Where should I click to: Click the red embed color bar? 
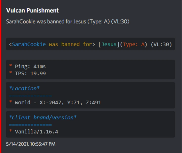1,76
